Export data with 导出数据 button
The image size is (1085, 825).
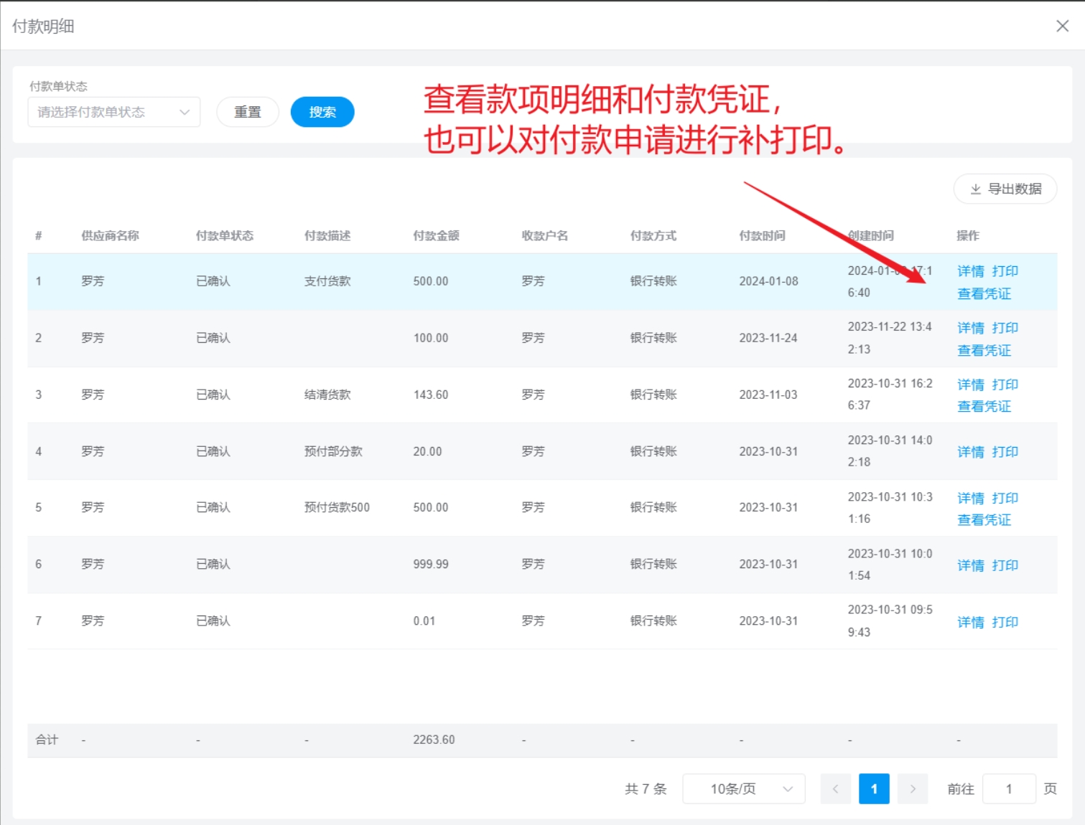[1005, 189]
